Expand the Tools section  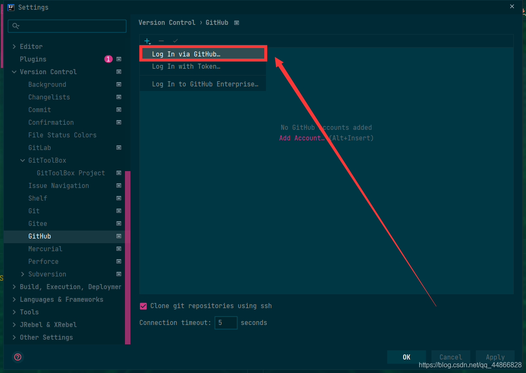point(14,312)
